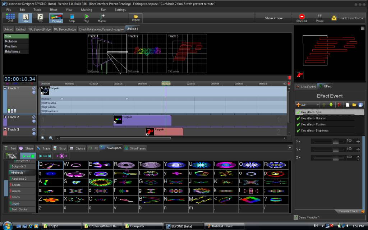Image resolution: width=368 pixels, height=230 pixels.
Task: Click the save effect floppy disk icon
Action: (360, 105)
